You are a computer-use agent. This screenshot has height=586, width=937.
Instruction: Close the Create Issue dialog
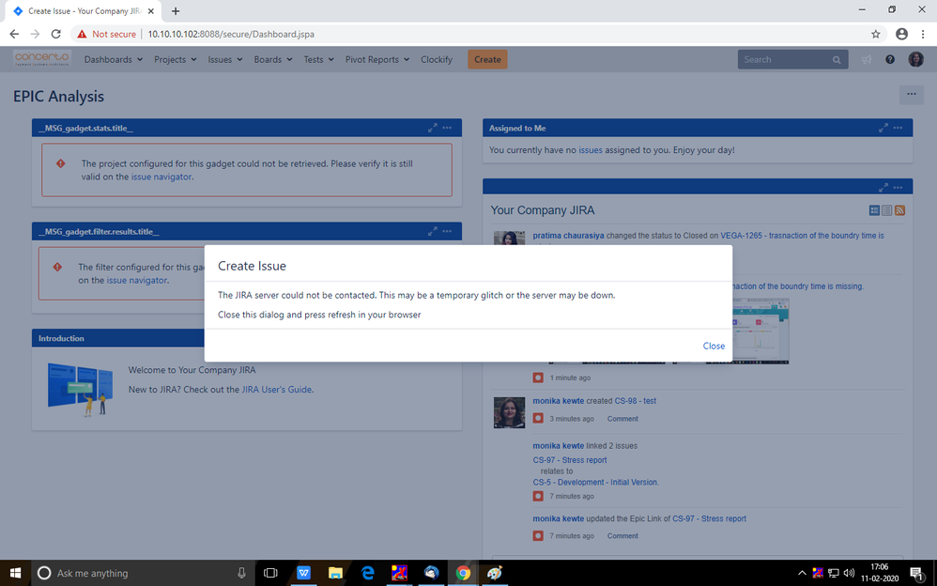point(714,346)
